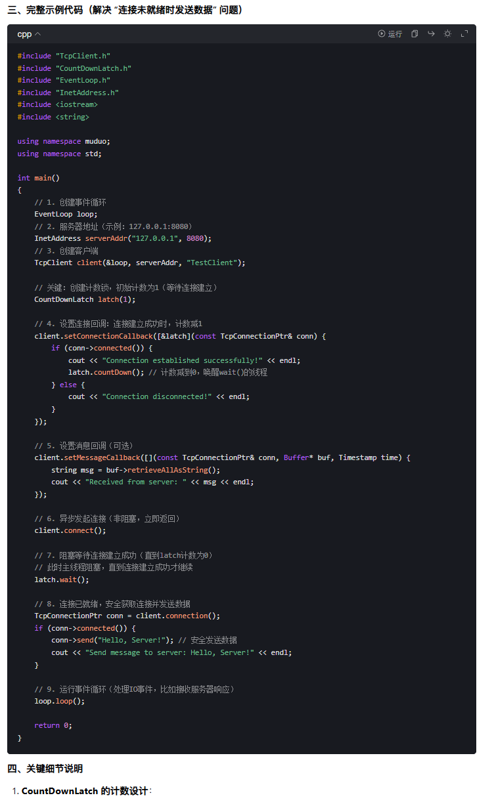Click the comment // 1. 创建事件循环

coord(70,202)
